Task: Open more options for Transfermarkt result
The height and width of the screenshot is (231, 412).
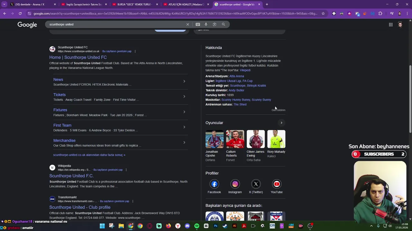Action: [133, 201]
